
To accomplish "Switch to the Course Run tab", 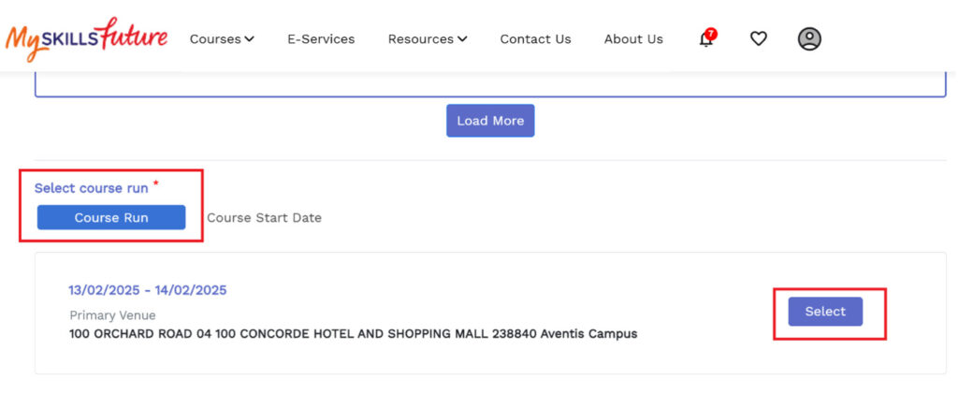I will (x=111, y=217).
